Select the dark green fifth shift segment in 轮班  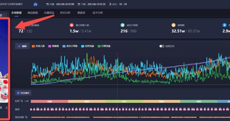click(x=199, y=102)
